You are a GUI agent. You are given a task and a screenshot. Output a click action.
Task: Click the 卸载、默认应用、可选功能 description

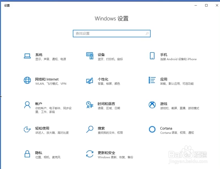coord(177,84)
